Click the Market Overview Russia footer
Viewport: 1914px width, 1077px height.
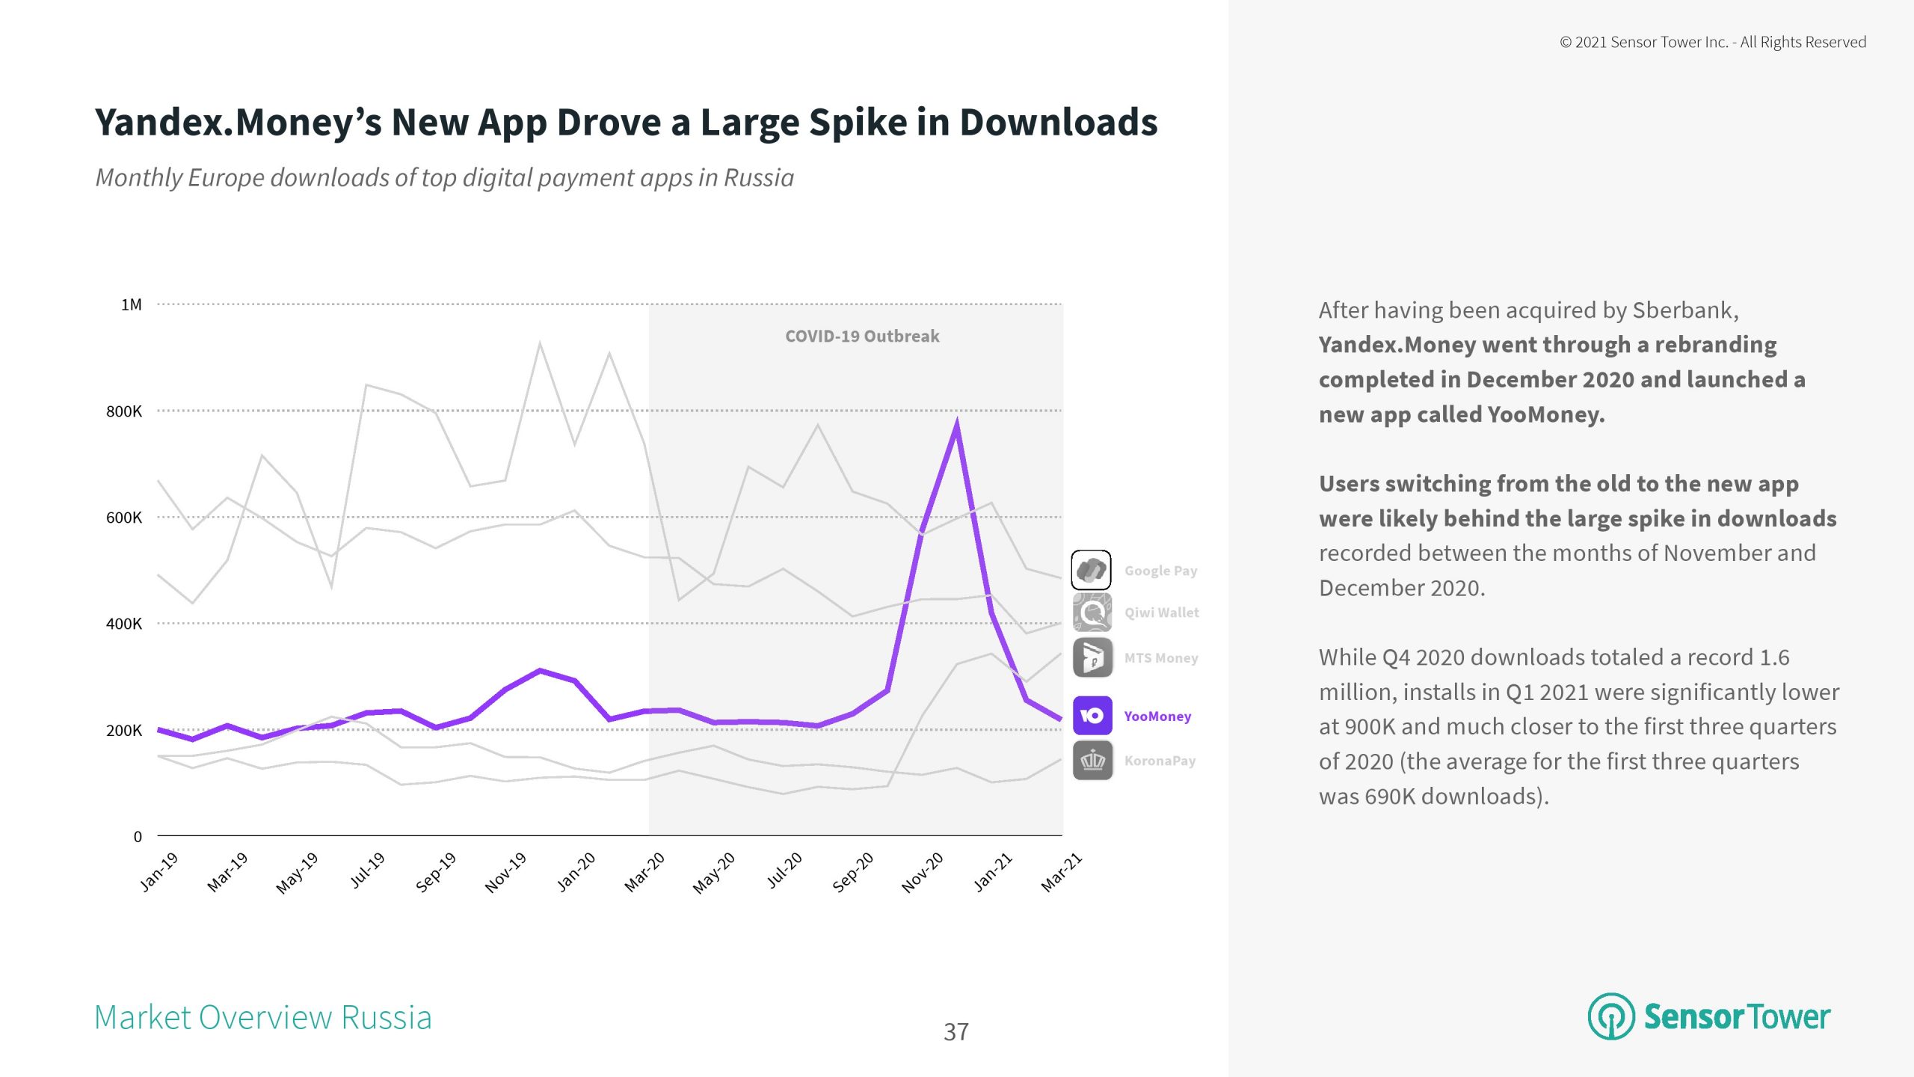(x=263, y=1018)
